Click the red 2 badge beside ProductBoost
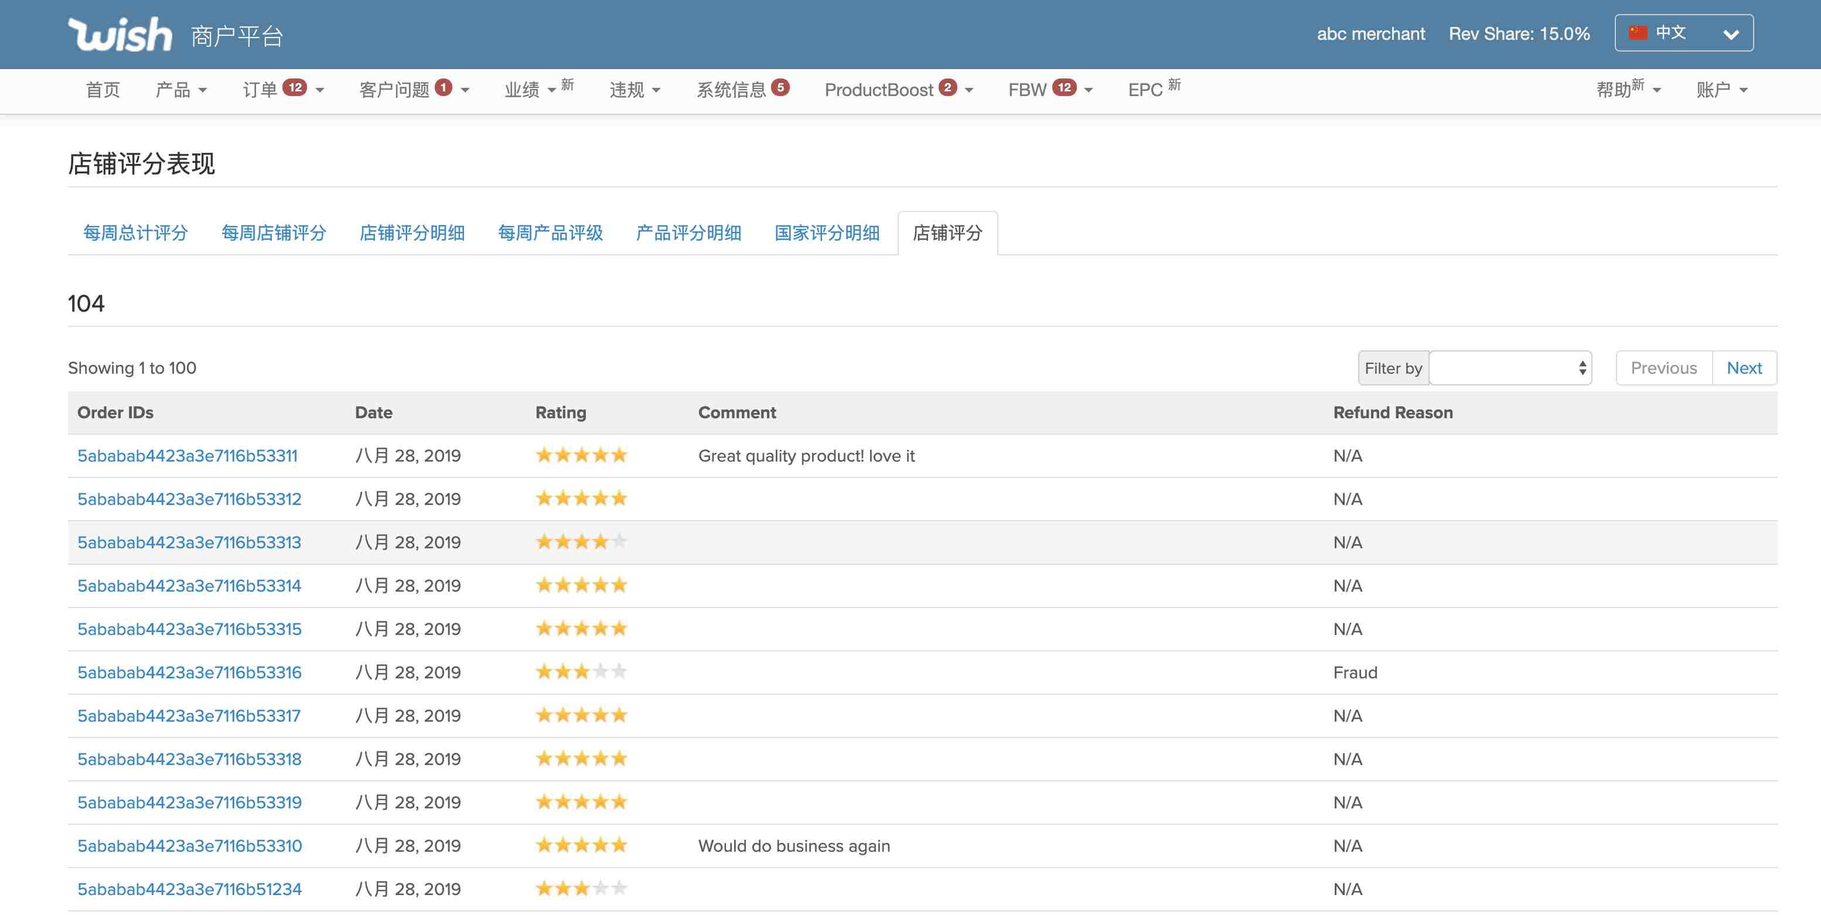 (948, 88)
